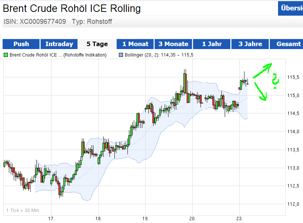Viewport: 303px width, 223px height.
Task: Click the green Brent Crude legend swatch
Action: (x=6, y=55)
